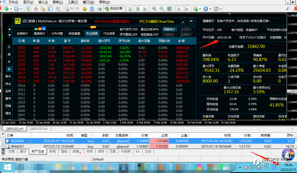Expand the templates dropdown arrow
The width and height of the screenshot is (297, 173).
click(221, 9)
